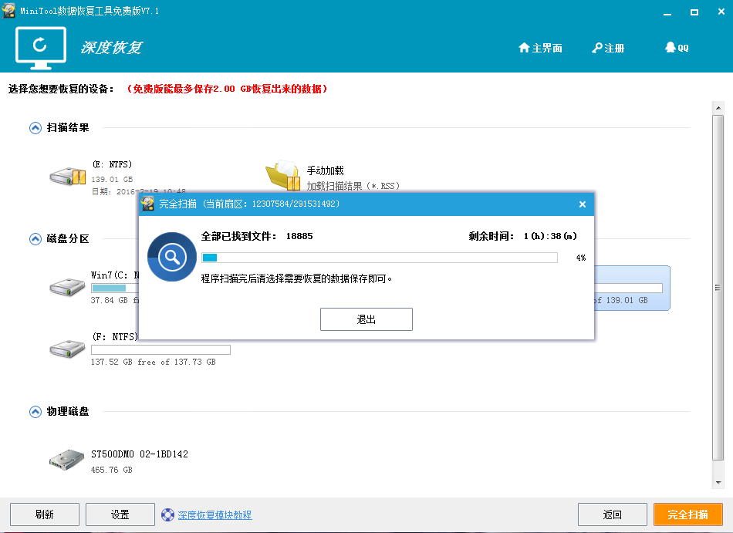Click the 刷新 refresh button
The width and height of the screenshot is (733, 533).
tap(45, 514)
